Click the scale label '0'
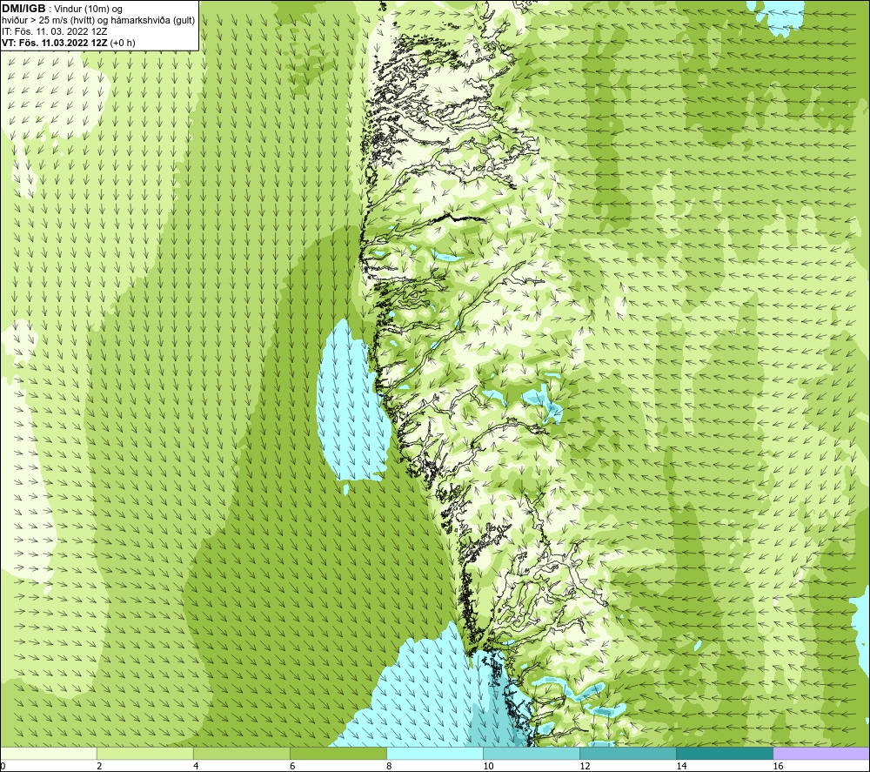Image resolution: width=870 pixels, height=772 pixels. (x=3, y=766)
